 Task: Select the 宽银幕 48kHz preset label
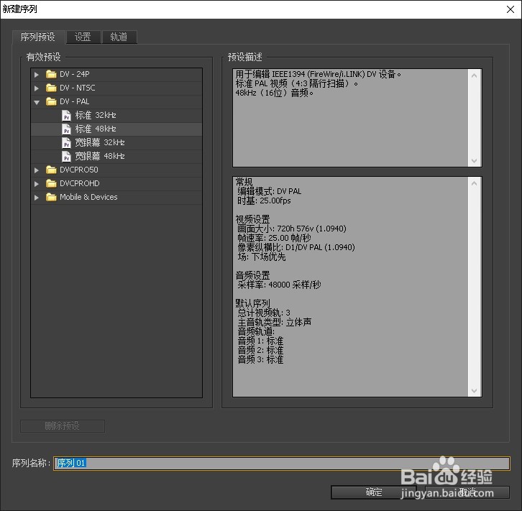(x=100, y=157)
